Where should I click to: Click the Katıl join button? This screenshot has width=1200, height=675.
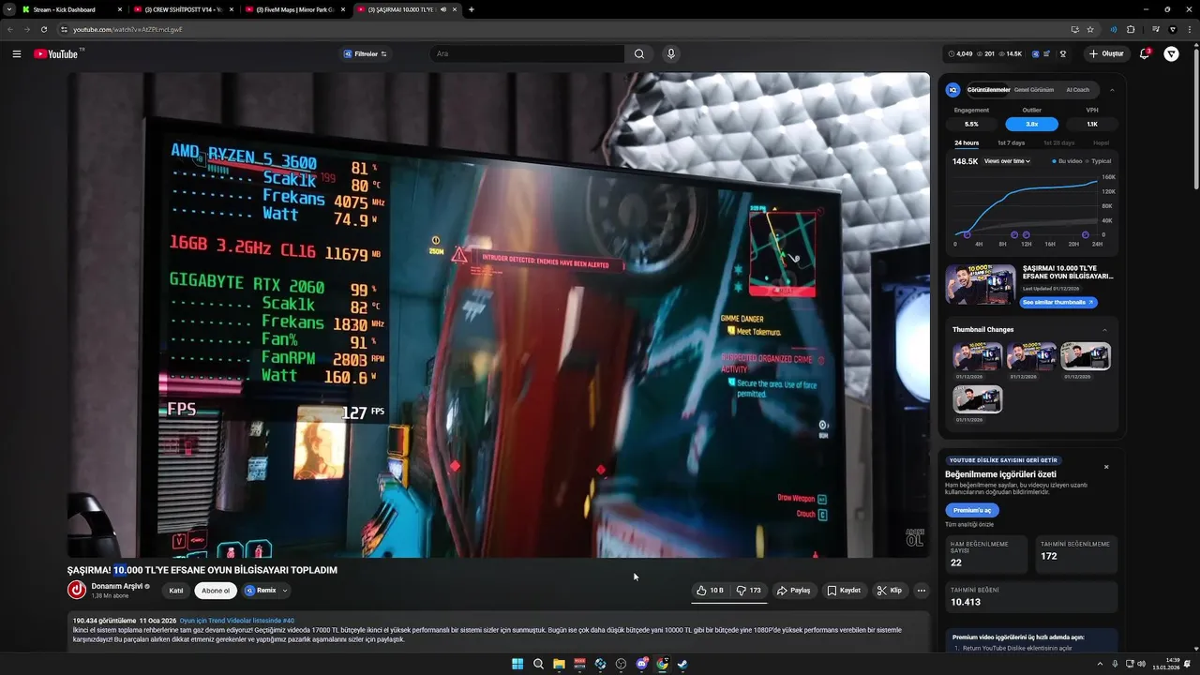click(175, 591)
